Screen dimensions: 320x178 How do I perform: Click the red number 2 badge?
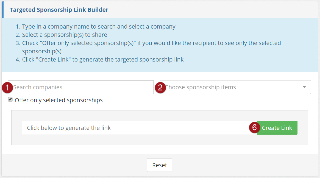click(x=160, y=87)
